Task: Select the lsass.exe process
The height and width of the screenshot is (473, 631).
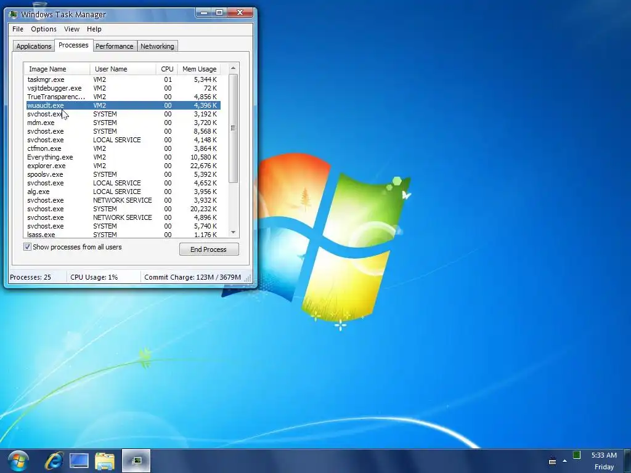Action: [123, 235]
